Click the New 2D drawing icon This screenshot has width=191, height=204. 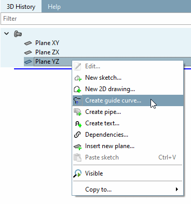pos(77,89)
